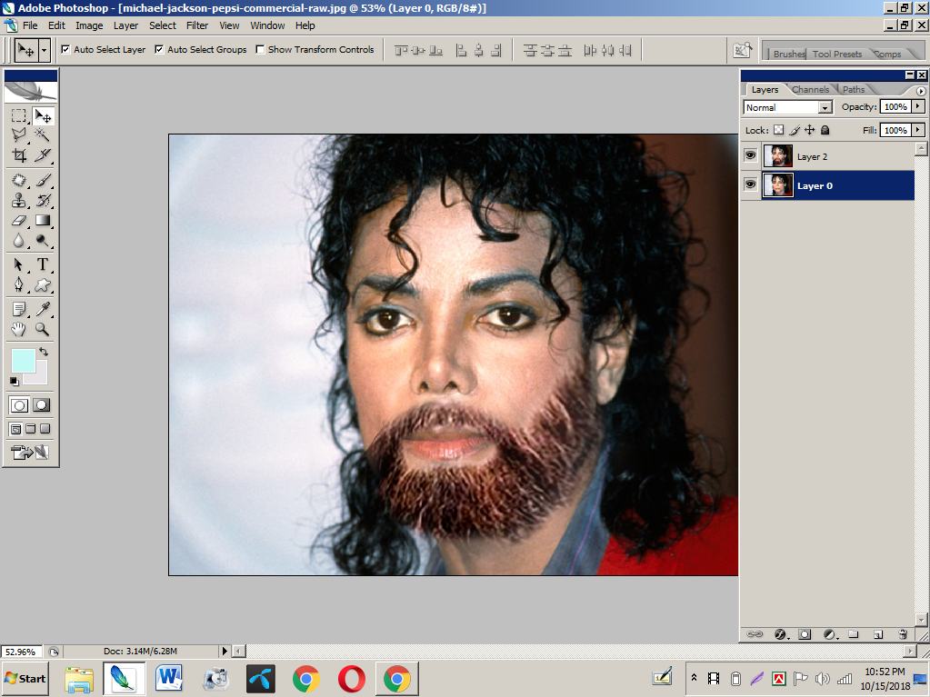The width and height of the screenshot is (930, 697).
Task: Open Layers panel flyout menu
Action: [921, 91]
